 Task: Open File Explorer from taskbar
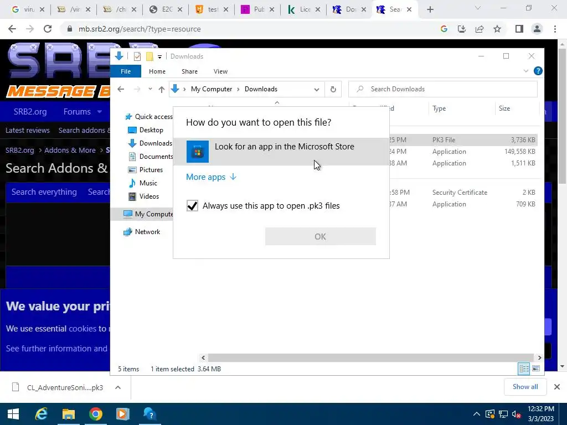[68, 414]
